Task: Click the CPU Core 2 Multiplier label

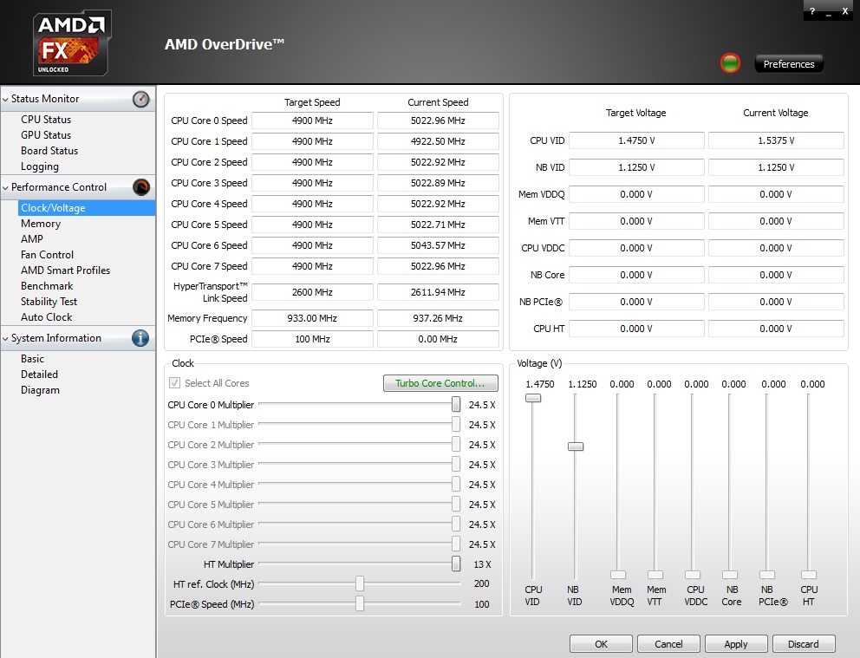Action: tap(211, 445)
